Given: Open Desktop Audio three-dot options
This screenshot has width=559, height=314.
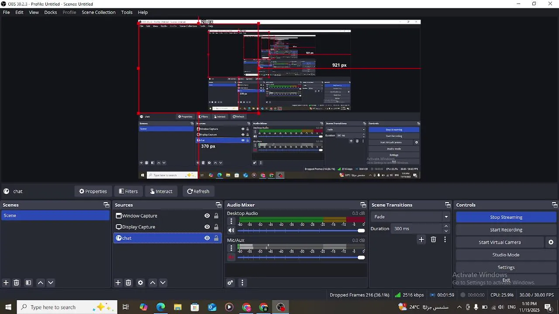Looking at the screenshot, I should coord(231,222).
